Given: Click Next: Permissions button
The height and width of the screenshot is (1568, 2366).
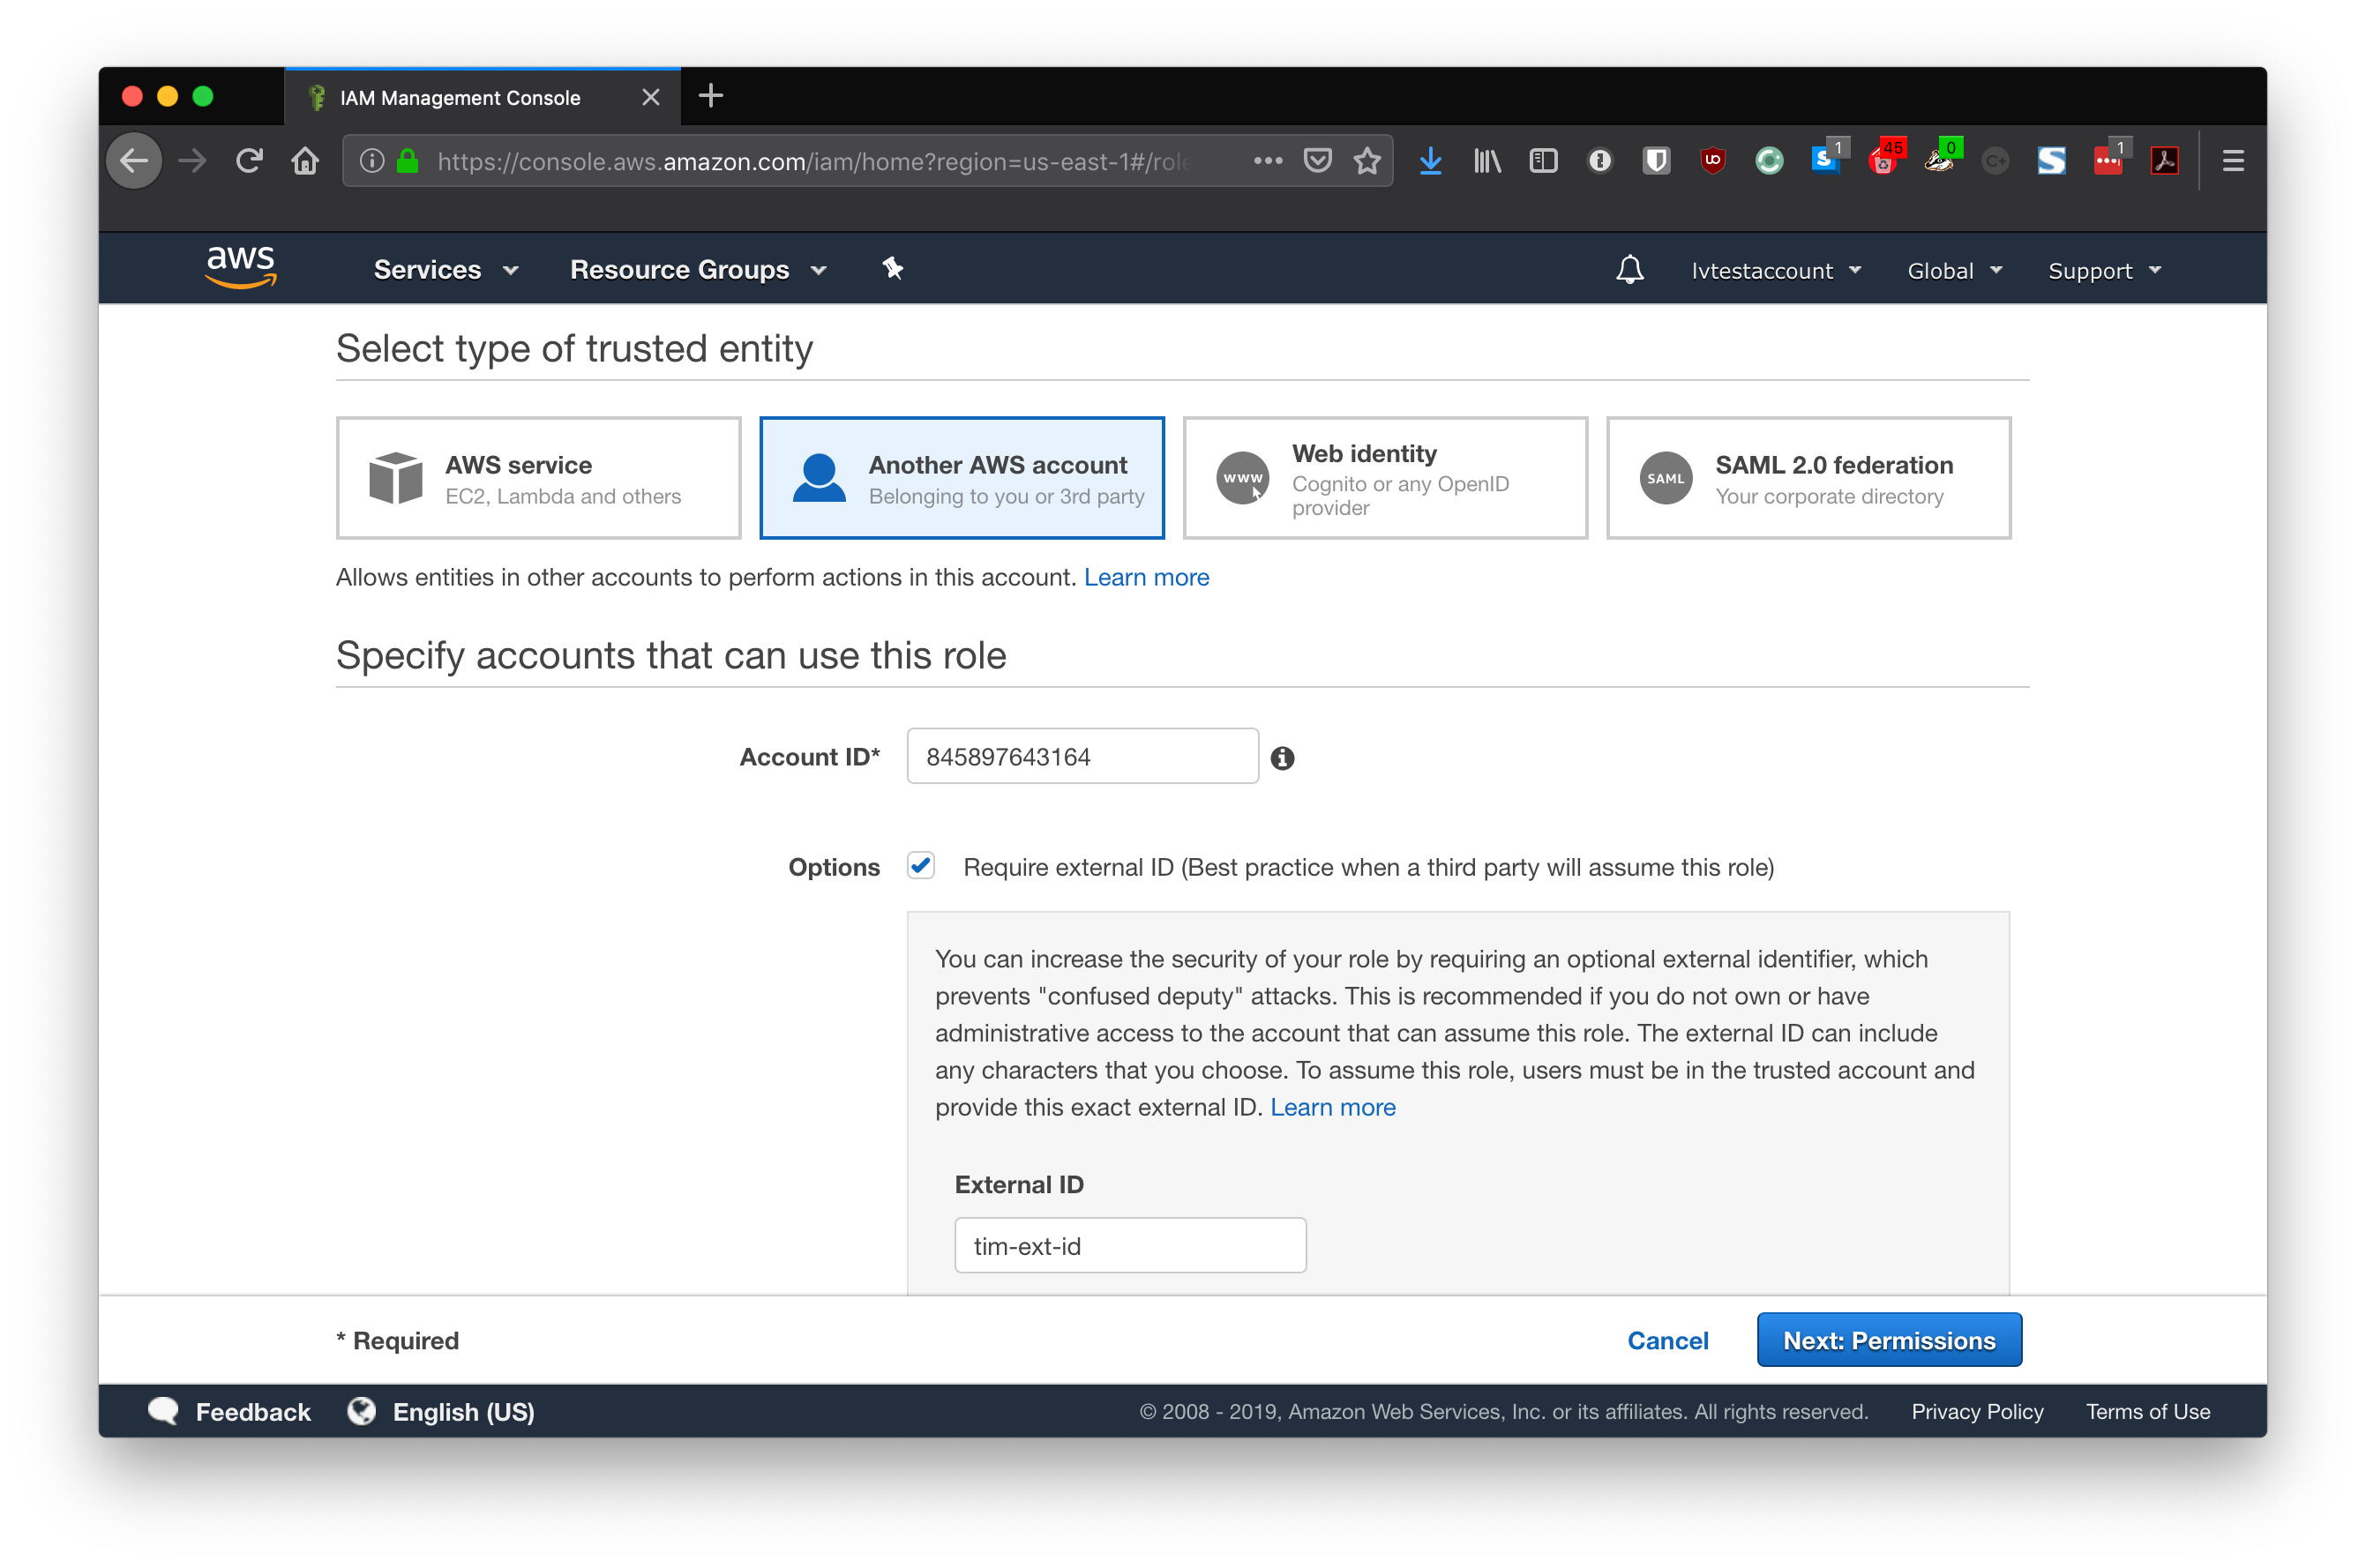Looking at the screenshot, I should [1889, 1340].
